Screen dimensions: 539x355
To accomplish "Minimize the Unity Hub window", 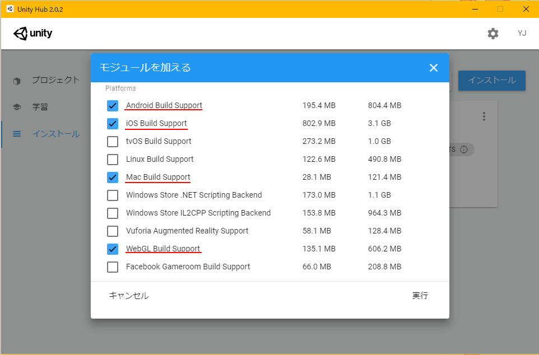I will [475, 9].
